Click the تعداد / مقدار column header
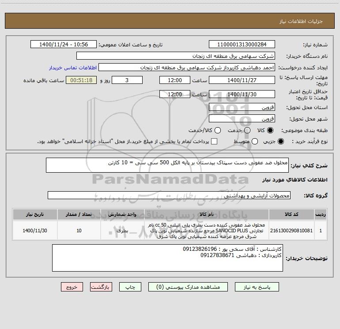This screenshot has width=340, height=329. click(x=79, y=214)
